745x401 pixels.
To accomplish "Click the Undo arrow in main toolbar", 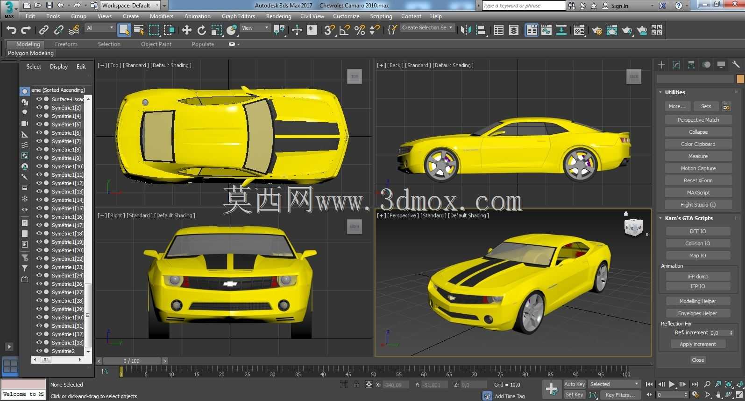I will [x=11, y=30].
